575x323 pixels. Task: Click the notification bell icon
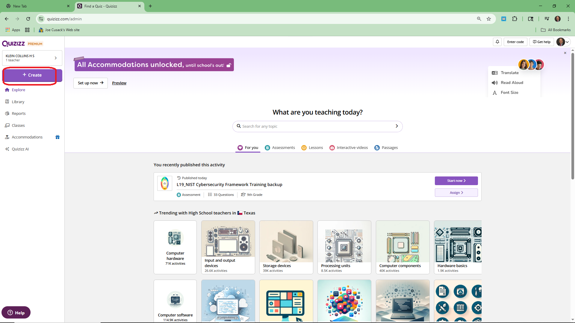(497, 42)
